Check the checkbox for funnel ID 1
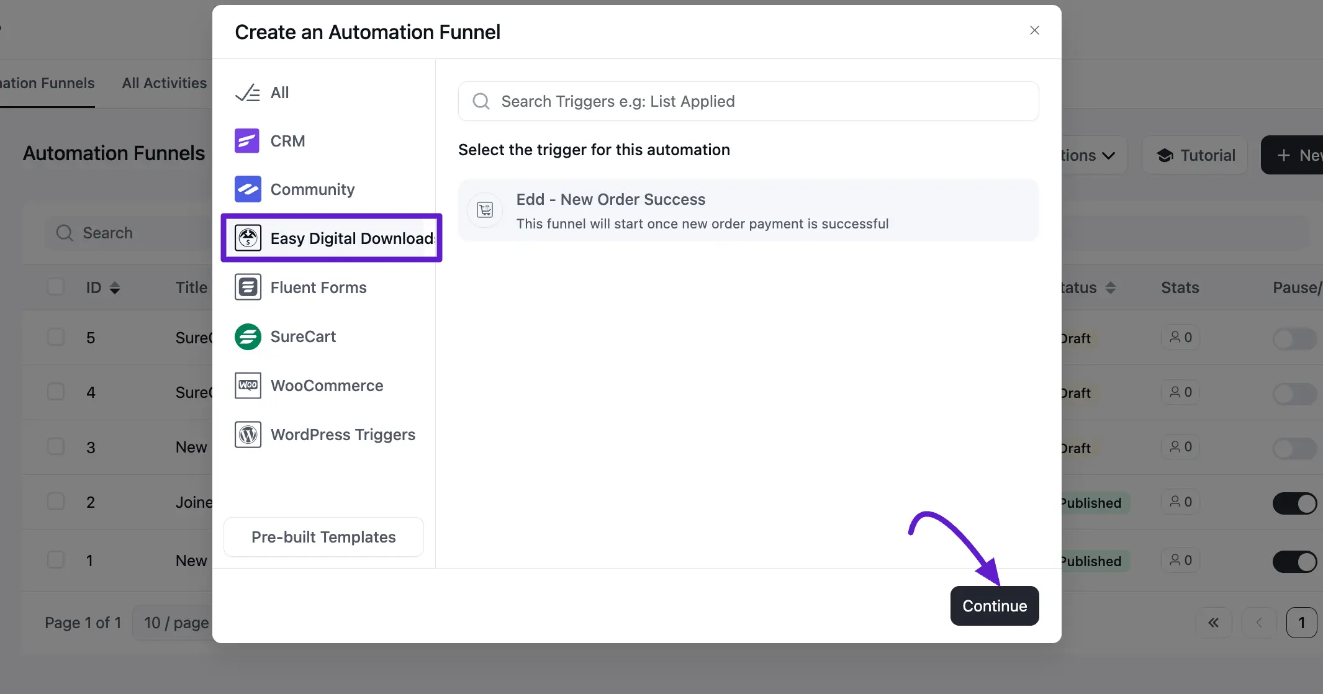 [56, 560]
